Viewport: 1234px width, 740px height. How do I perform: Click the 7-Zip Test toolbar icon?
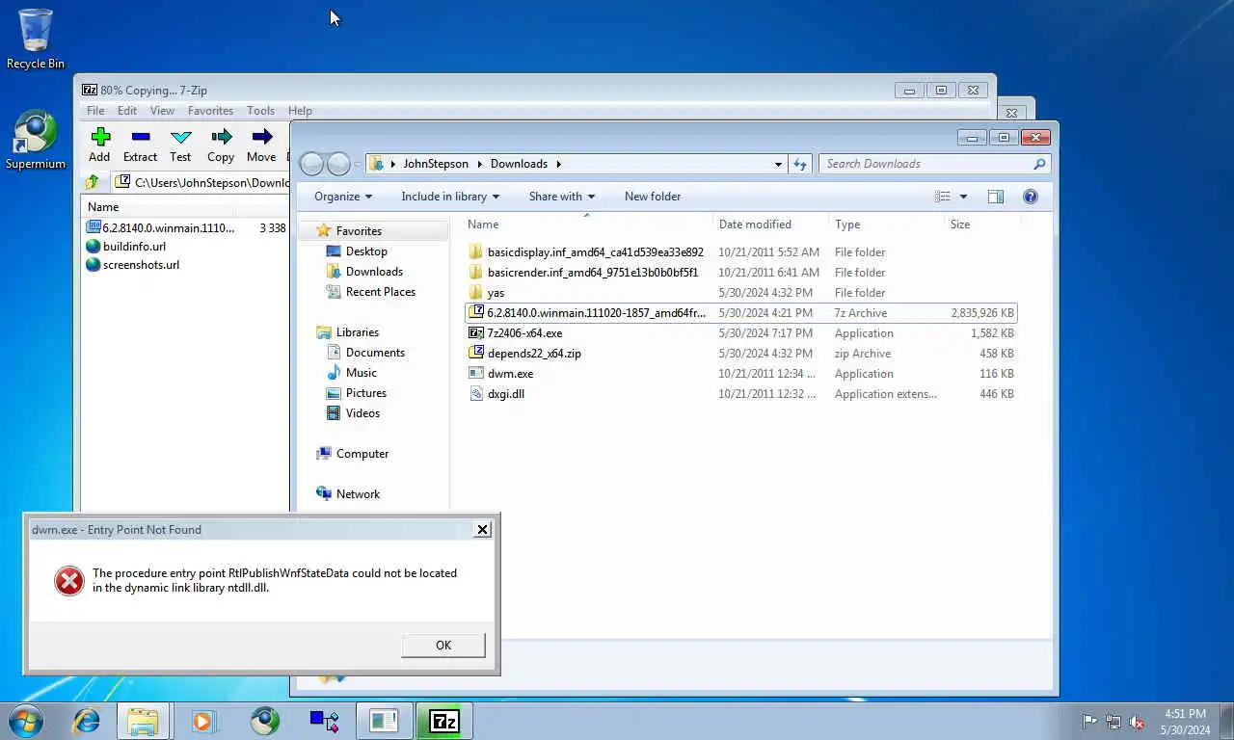tap(180, 137)
